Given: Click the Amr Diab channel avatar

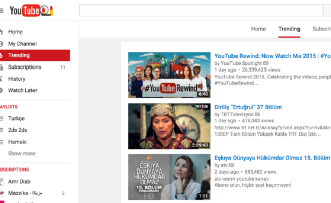Looking at the screenshot, I should click(2, 182).
